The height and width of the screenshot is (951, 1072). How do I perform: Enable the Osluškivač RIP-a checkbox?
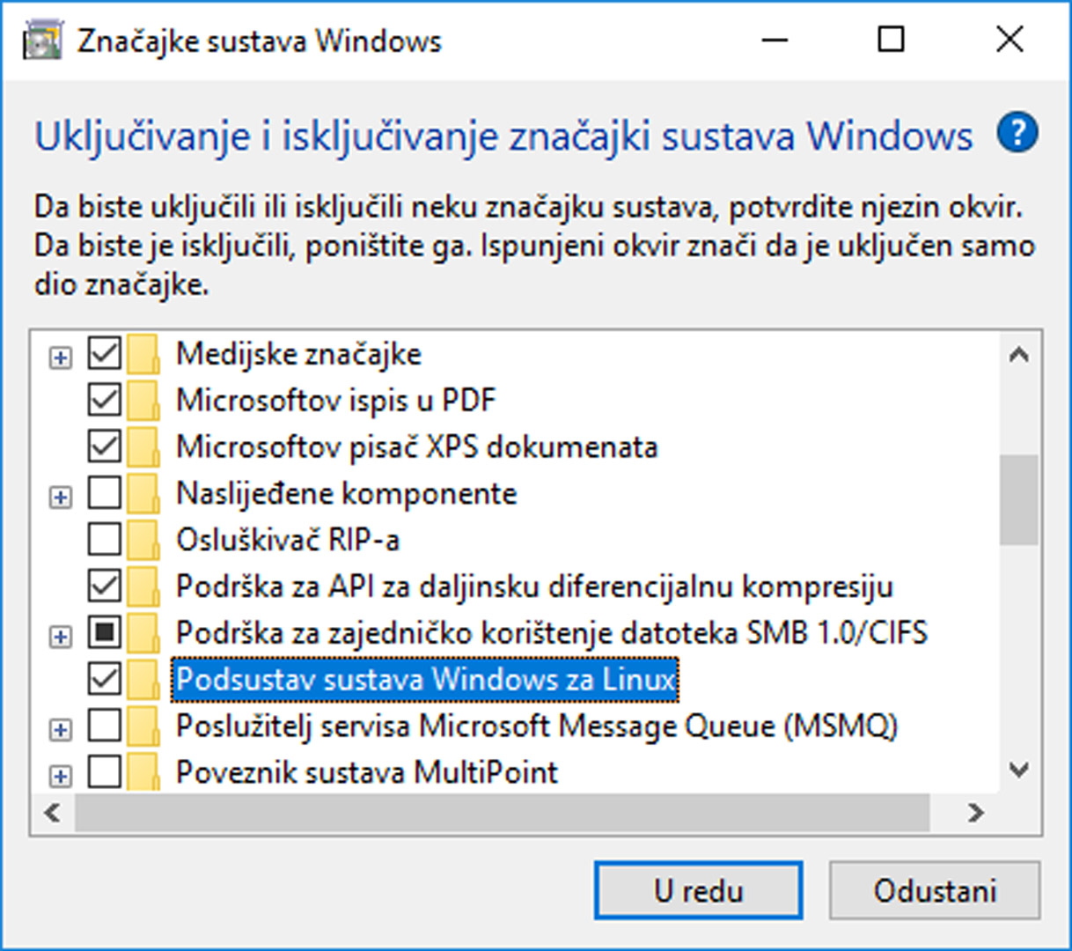[105, 540]
